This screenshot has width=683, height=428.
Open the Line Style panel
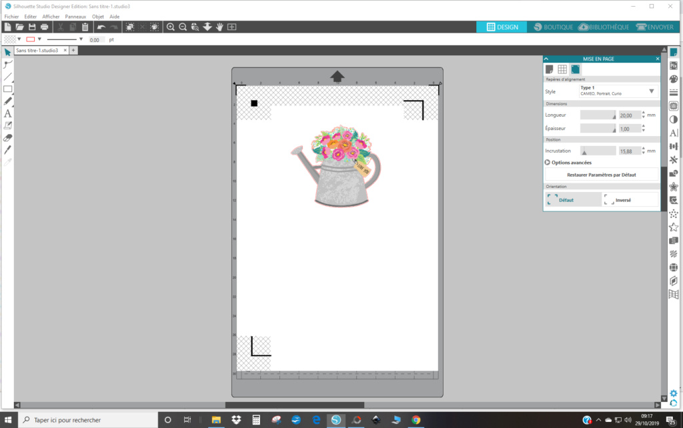tap(674, 93)
